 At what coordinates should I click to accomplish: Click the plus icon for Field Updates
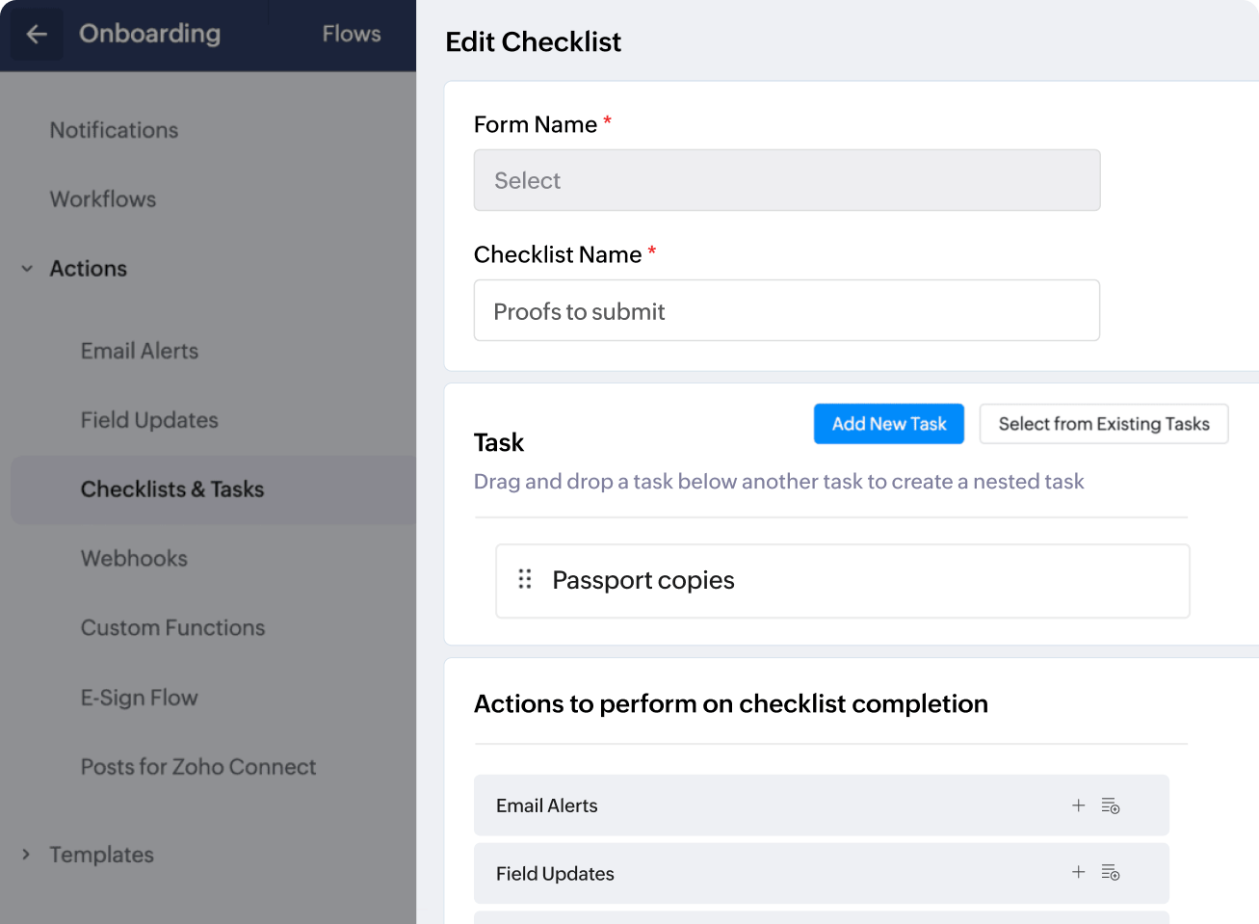click(1079, 872)
